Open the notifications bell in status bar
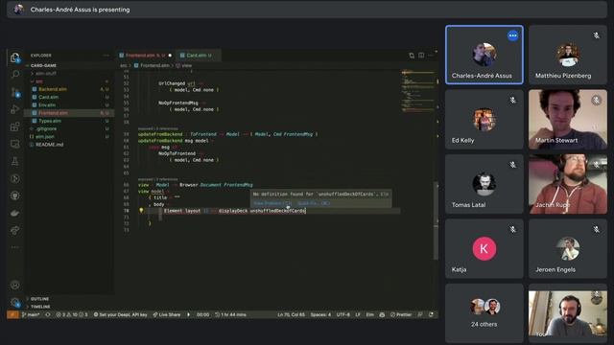 [431, 314]
